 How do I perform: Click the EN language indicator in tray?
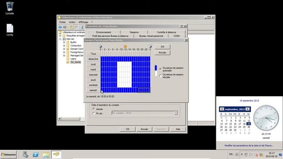[231, 154]
